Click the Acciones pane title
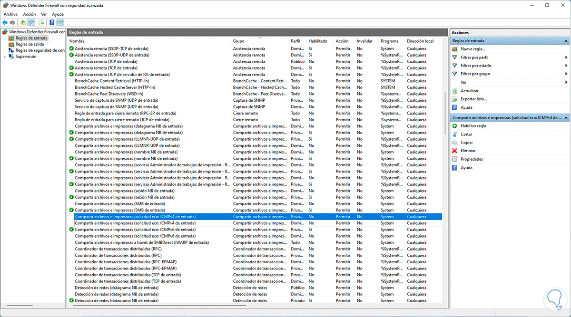Image resolution: width=571 pixels, height=317 pixels. point(460,32)
